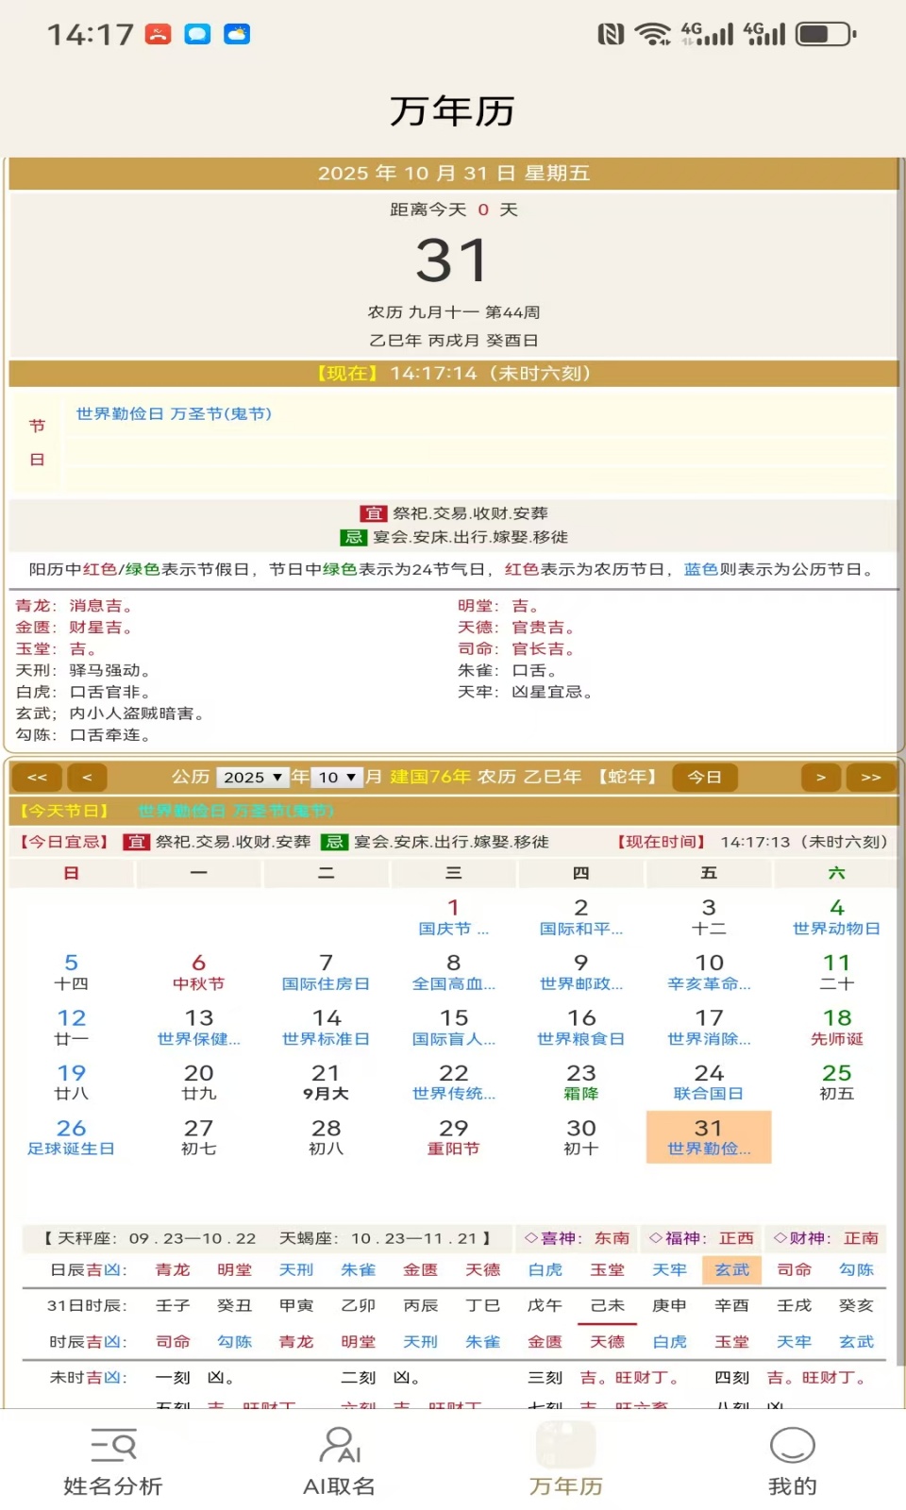Select October 29 重阳节 date
Image resolution: width=906 pixels, height=1510 pixels.
coord(453,1137)
